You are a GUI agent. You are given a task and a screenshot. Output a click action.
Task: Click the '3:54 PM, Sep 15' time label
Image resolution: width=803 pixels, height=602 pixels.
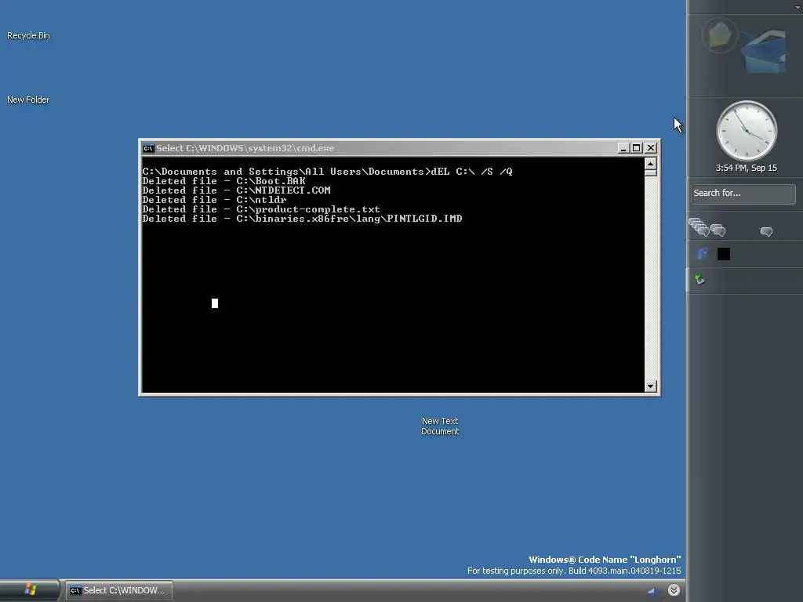coord(747,168)
